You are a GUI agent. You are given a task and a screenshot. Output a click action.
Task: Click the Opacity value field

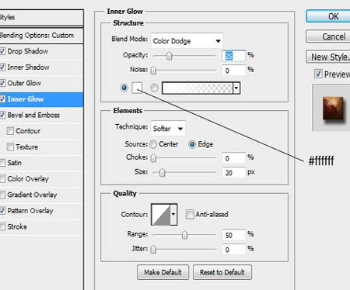pos(233,56)
